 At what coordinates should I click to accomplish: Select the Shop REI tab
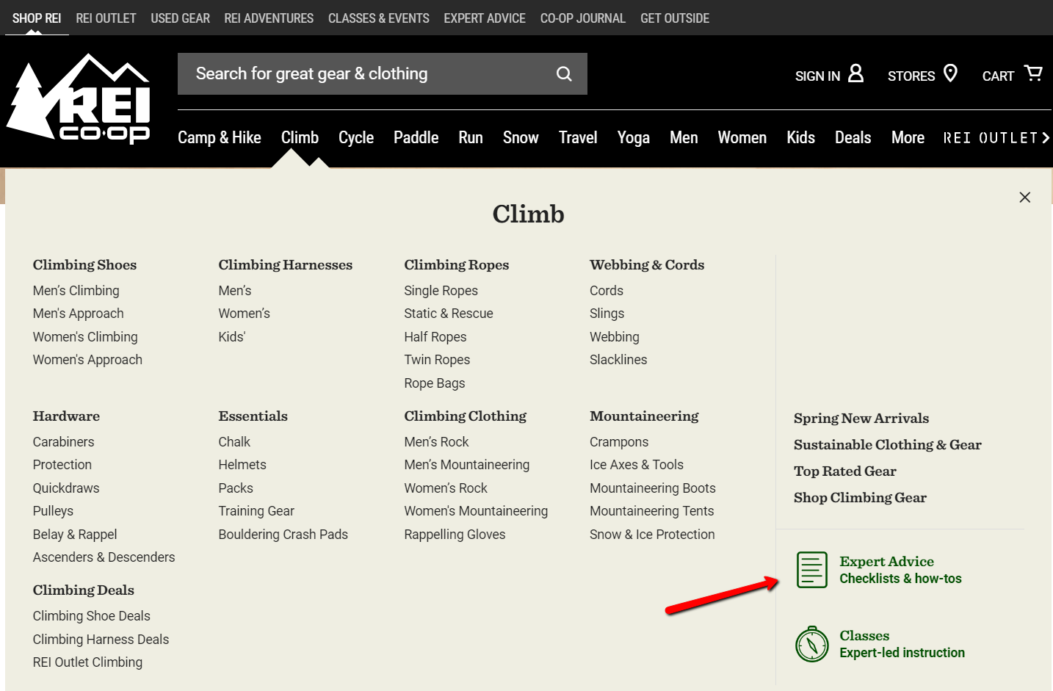click(37, 18)
